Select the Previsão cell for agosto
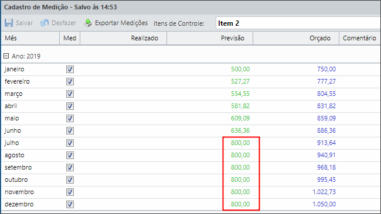The image size is (381, 214). click(210, 156)
